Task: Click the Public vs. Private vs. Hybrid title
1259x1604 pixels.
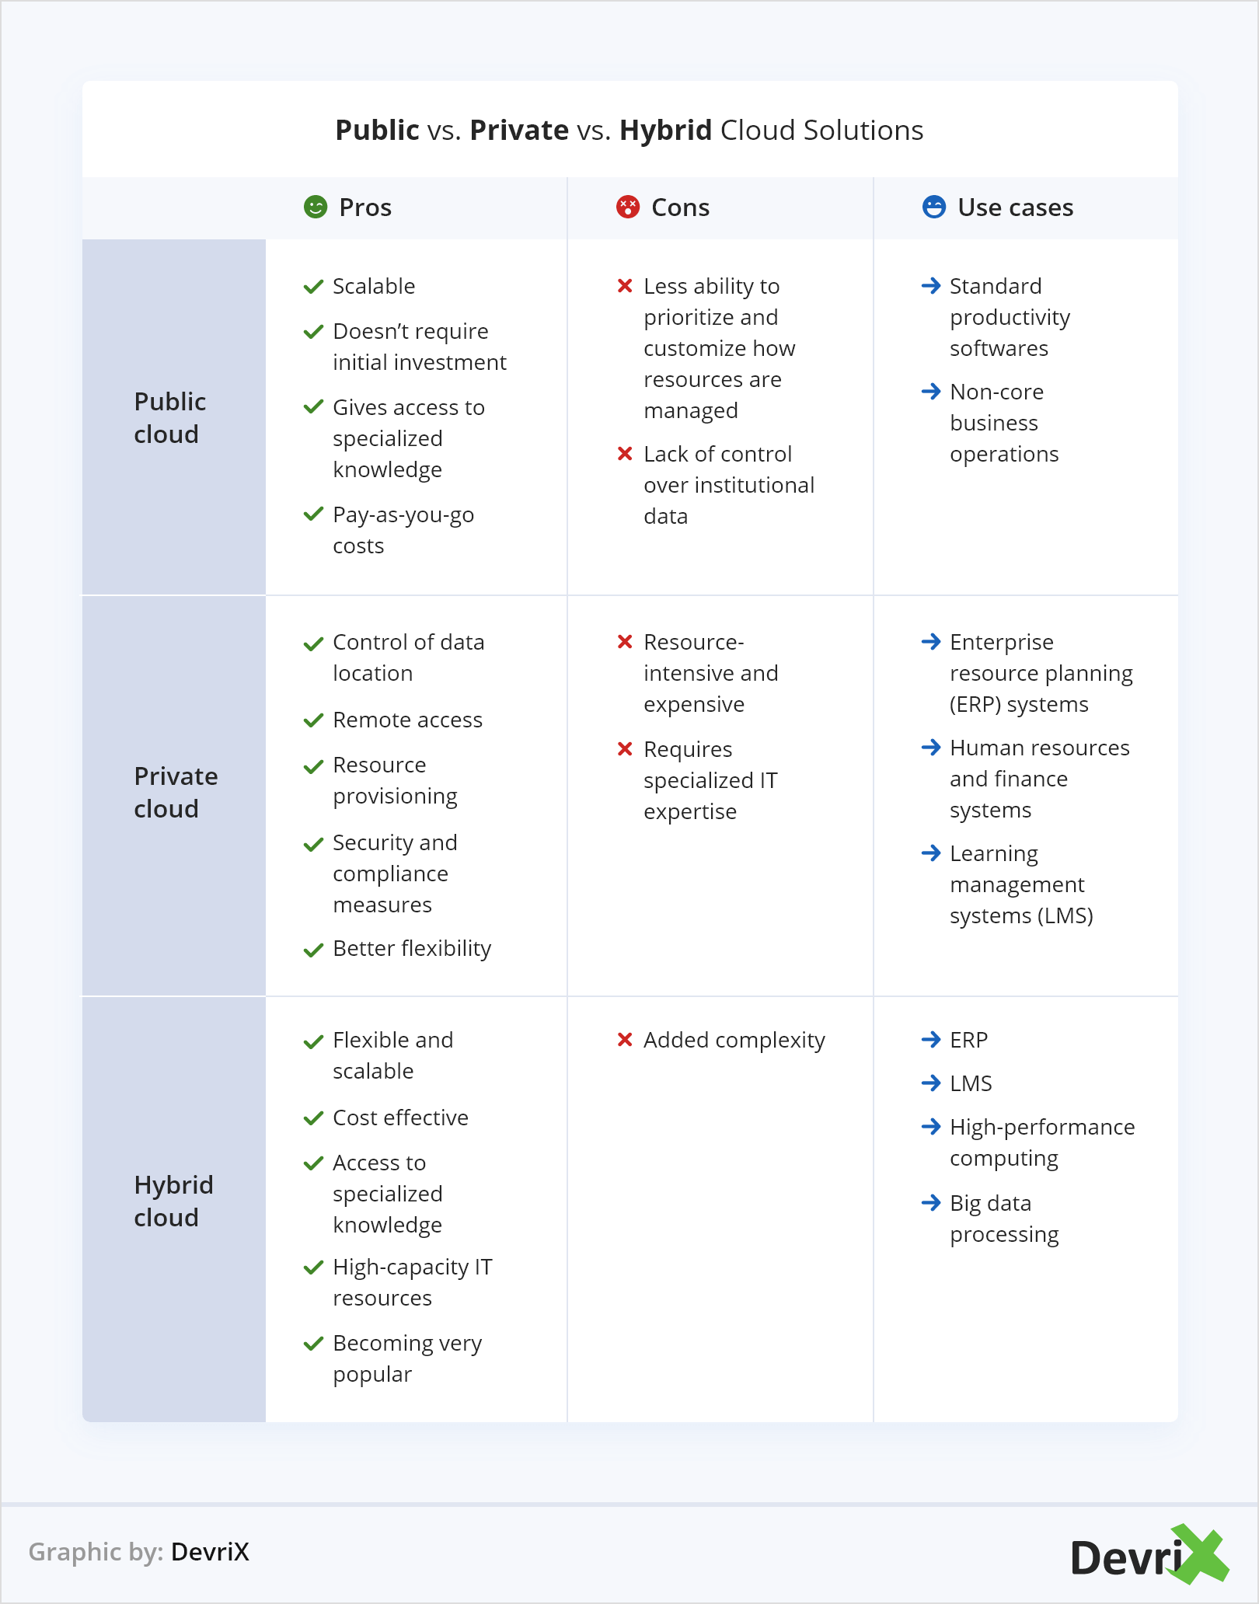Action: pyautogui.click(x=629, y=131)
